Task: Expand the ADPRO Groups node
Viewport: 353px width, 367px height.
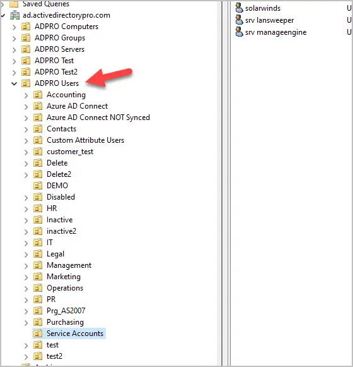Action: coord(14,38)
